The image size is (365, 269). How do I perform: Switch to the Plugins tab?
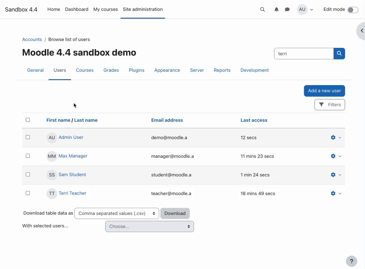point(137,70)
